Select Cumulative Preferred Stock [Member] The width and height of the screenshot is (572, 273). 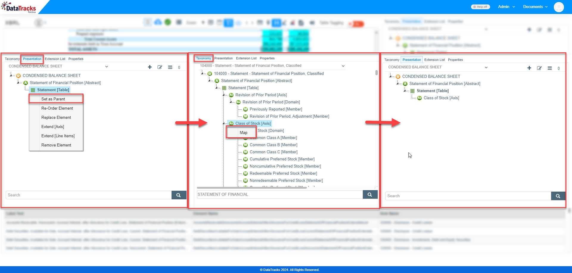click(x=282, y=159)
